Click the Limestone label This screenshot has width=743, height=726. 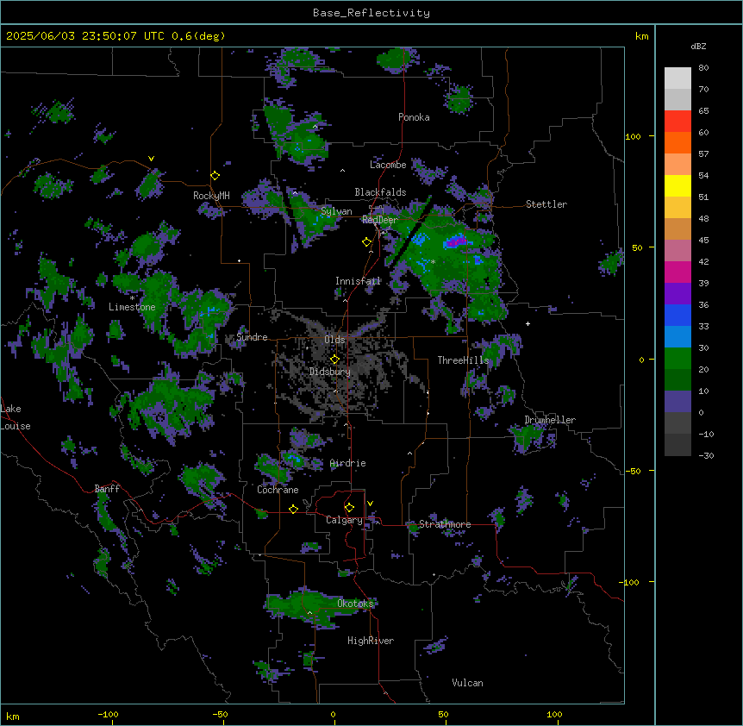click(132, 307)
